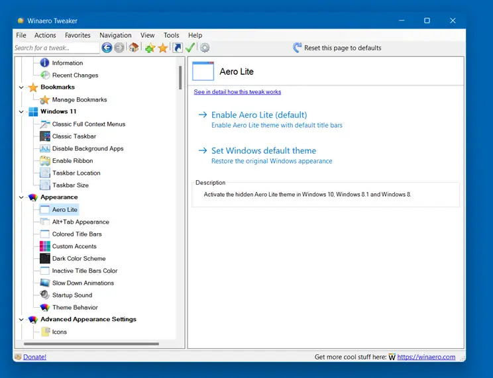493x378 pixels.
Task: Click the Recent Changes clock icon
Action: coord(45,75)
